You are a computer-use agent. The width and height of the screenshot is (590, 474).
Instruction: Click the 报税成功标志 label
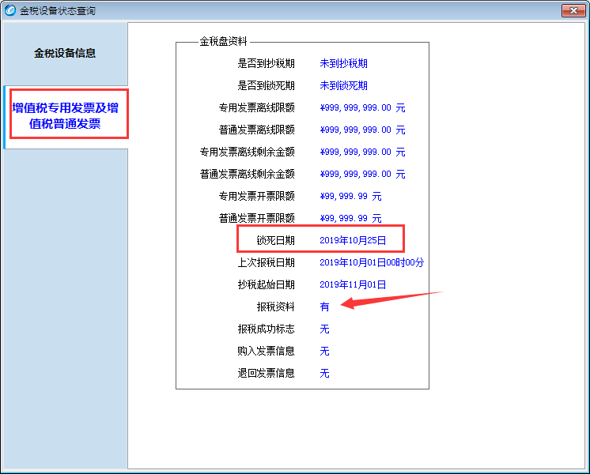(x=266, y=329)
